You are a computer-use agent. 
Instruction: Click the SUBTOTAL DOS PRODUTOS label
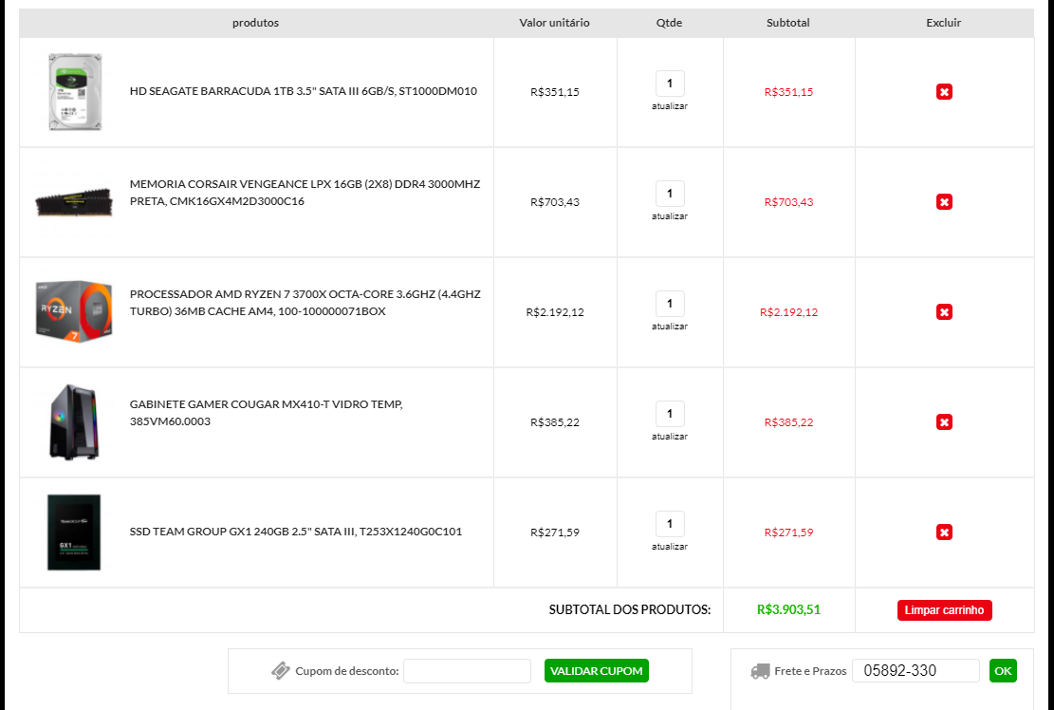pos(630,609)
